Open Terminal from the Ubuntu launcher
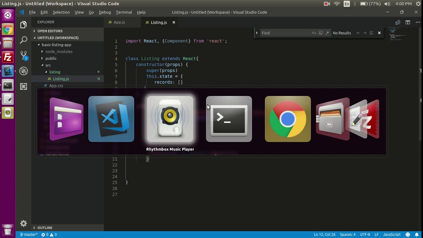 [8, 85]
